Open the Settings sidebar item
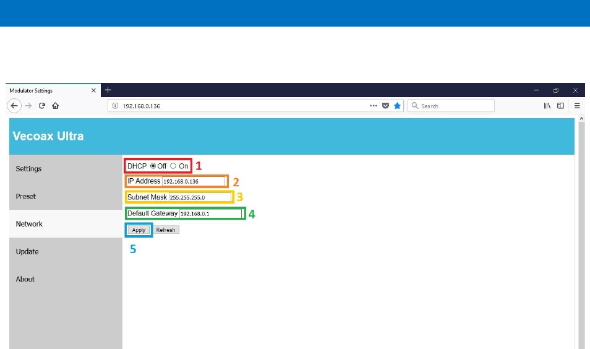Image resolution: width=590 pixels, height=349 pixels. pos(66,169)
